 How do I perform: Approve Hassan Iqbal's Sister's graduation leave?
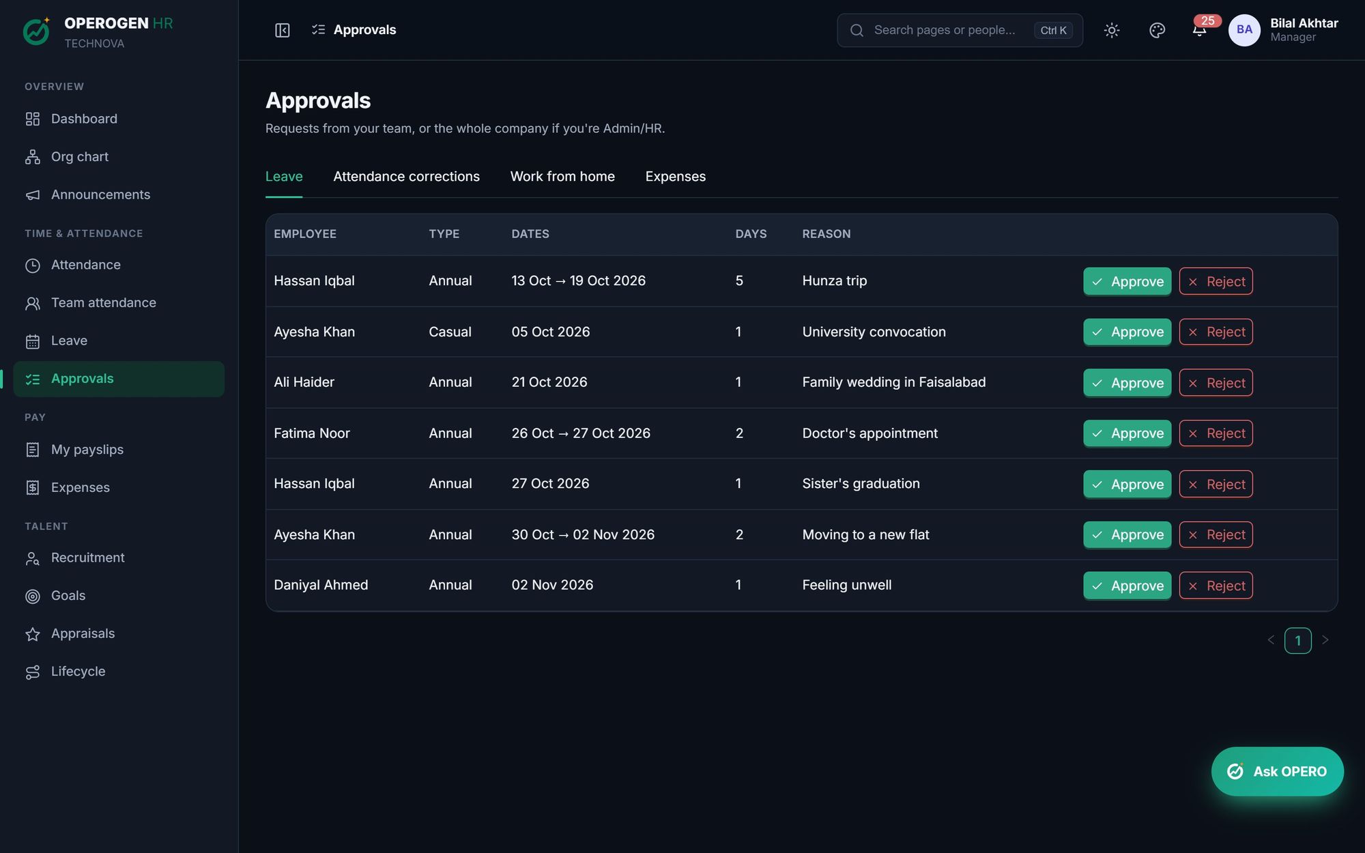point(1127,484)
